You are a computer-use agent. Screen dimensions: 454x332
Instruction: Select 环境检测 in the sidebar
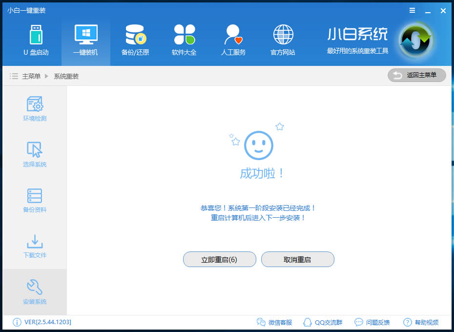click(x=34, y=107)
